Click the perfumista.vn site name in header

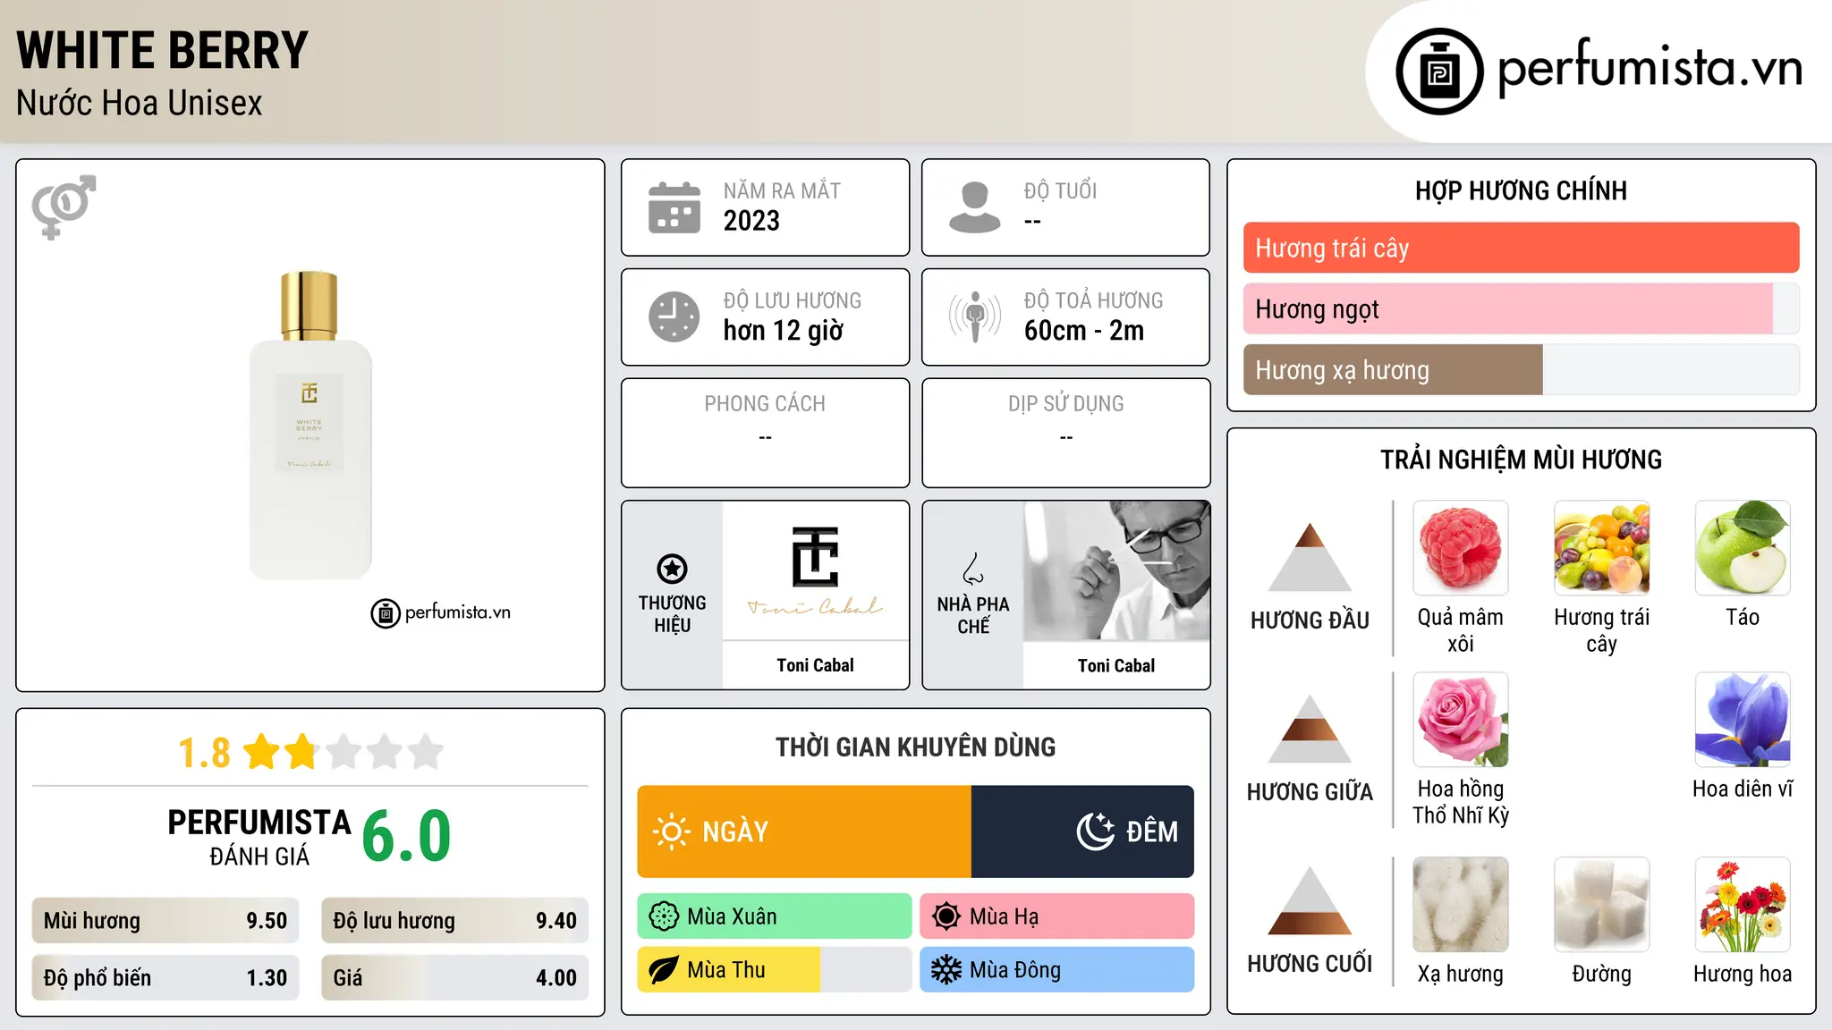pyautogui.click(x=1650, y=68)
